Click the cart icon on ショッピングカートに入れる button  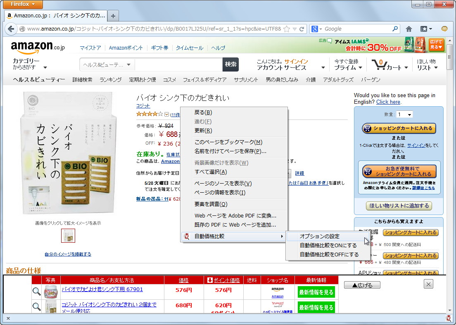(x=368, y=128)
